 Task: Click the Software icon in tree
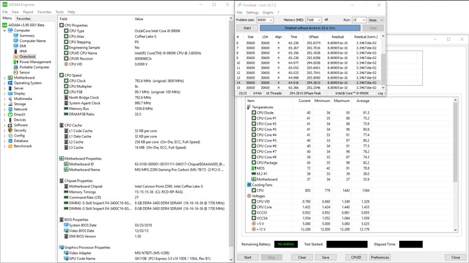(x=10, y=125)
